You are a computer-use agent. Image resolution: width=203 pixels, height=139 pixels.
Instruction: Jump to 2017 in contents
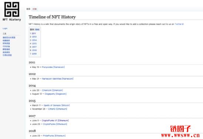(33, 47)
